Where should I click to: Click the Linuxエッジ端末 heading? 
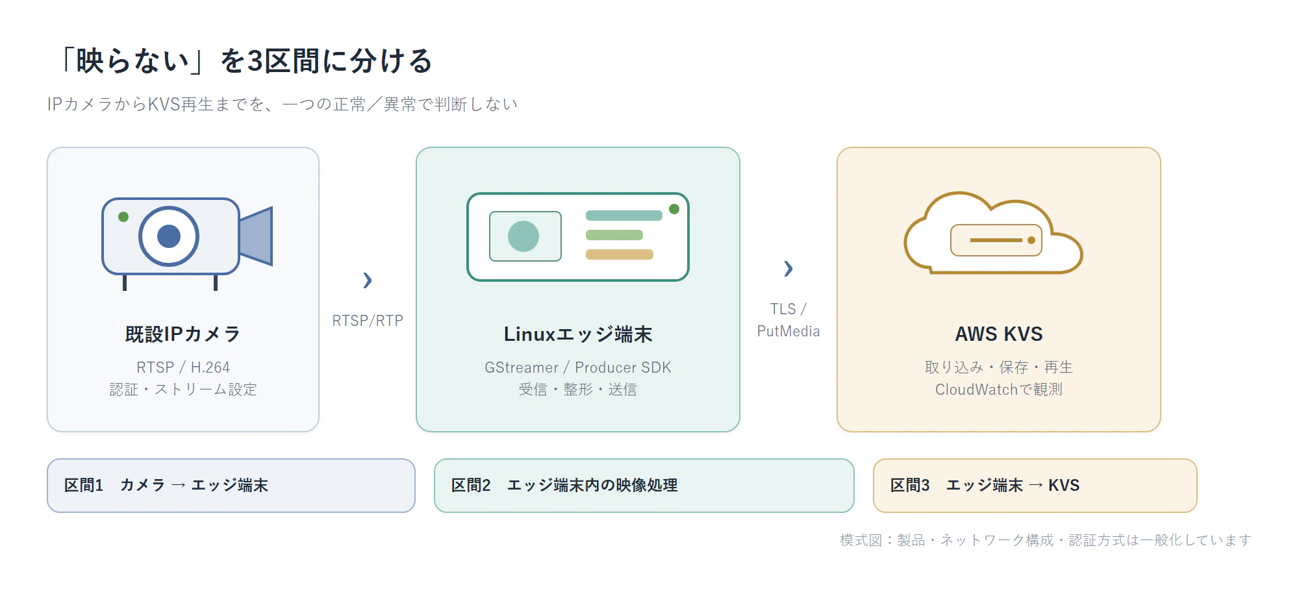point(578,334)
